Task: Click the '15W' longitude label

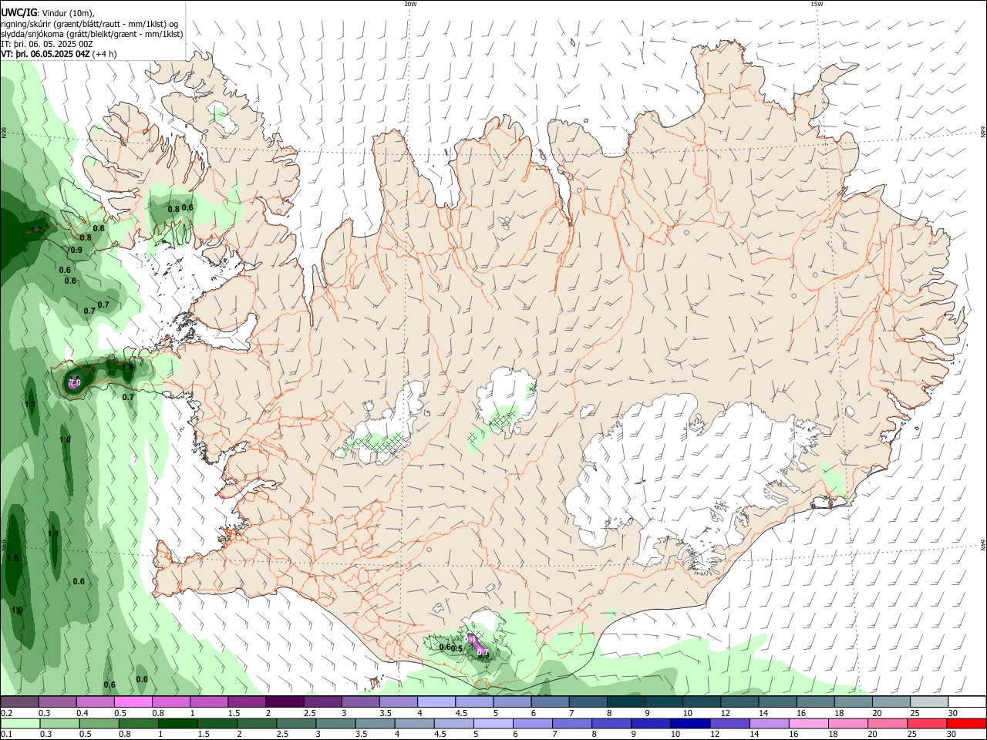Action: tap(817, 4)
